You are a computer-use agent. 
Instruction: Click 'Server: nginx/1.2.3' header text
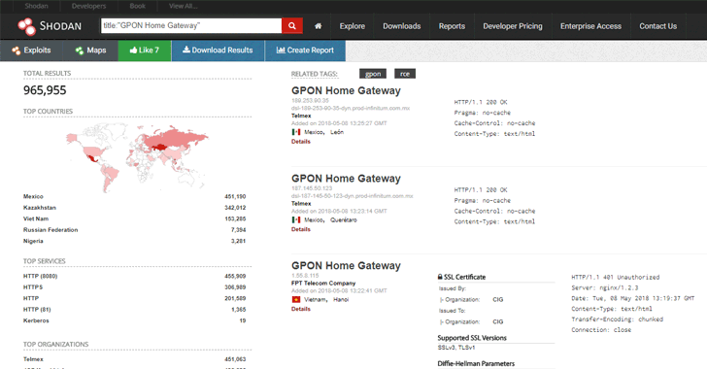(605, 287)
